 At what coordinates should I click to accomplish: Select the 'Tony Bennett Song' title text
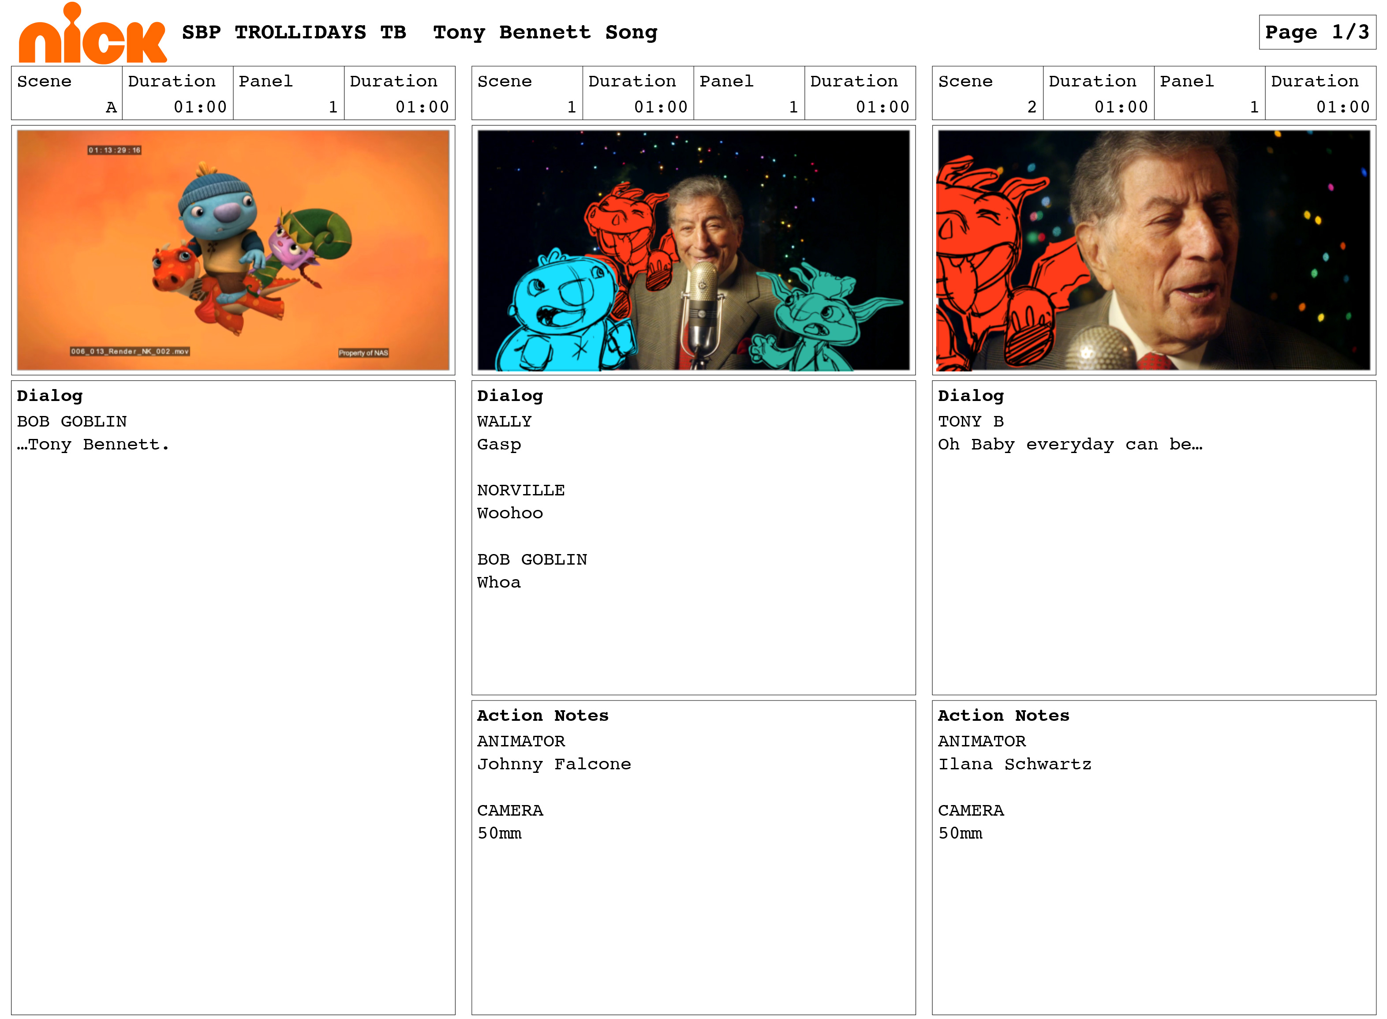pyautogui.click(x=545, y=32)
